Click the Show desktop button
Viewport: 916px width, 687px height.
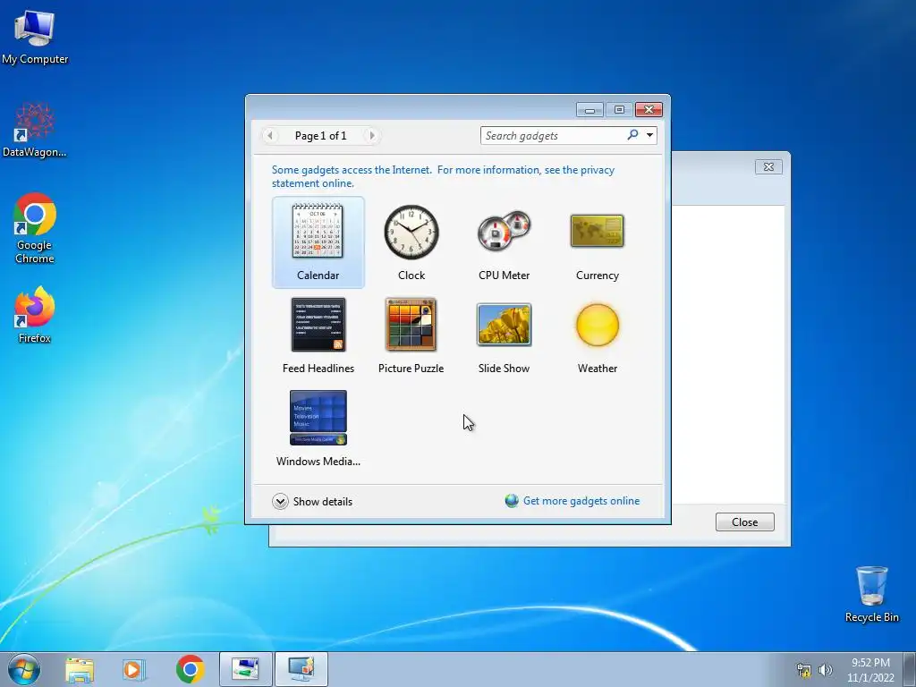tap(910, 669)
